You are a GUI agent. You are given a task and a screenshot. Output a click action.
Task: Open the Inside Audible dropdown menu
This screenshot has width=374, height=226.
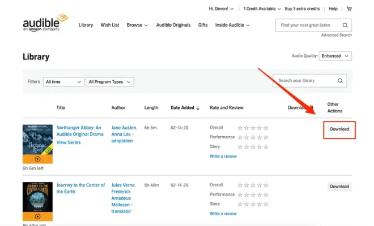[232, 25]
